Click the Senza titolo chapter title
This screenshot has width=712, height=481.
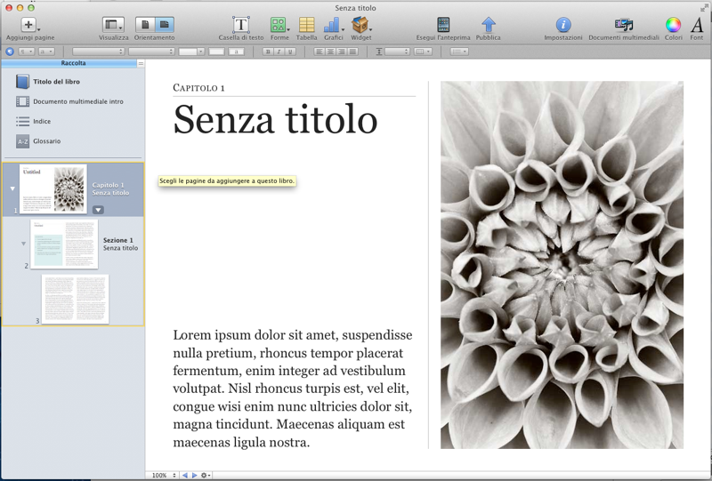[275, 119]
